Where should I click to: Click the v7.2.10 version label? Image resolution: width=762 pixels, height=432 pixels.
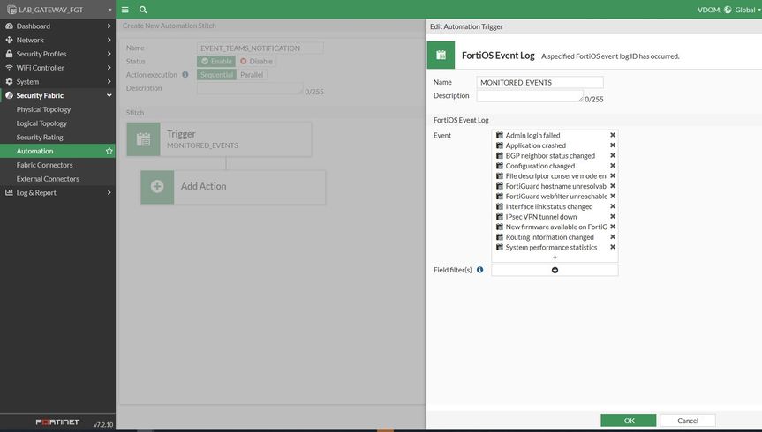(x=103, y=424)
